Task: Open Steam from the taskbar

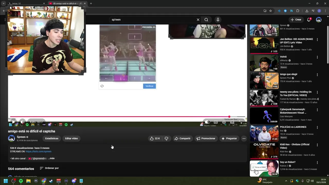Action: (51, 181)
